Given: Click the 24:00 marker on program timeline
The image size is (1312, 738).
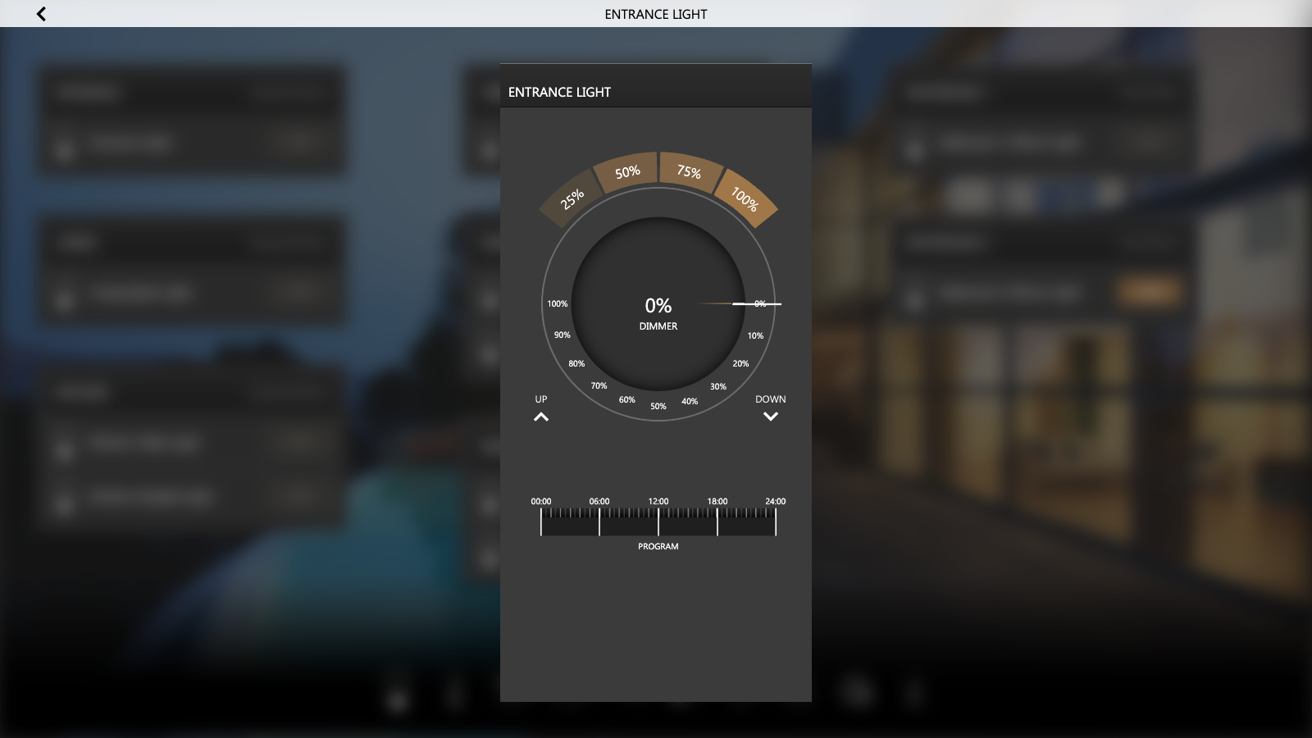Looking at the screenshot, I should [776, 501].
